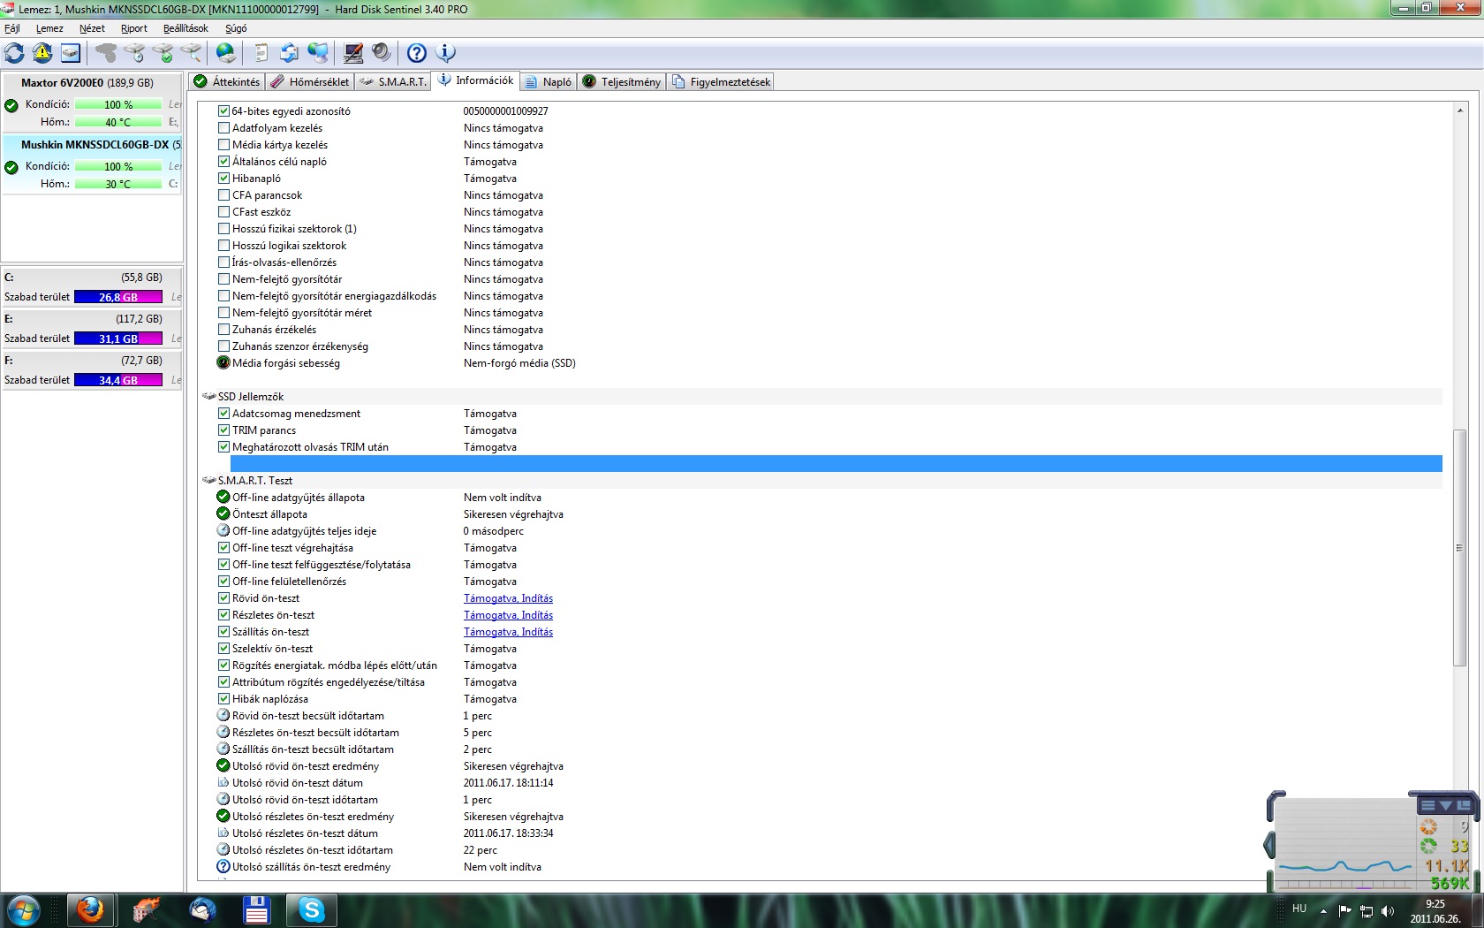Start the 'Szállítás ön-teszt' via its link

click(x=508, y=632)
